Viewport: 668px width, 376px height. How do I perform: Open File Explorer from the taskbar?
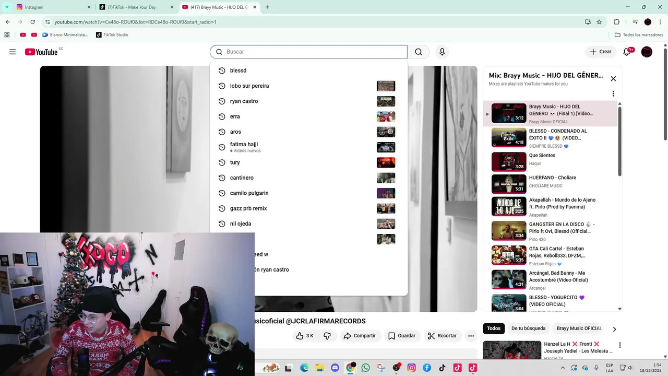(319, 368)
